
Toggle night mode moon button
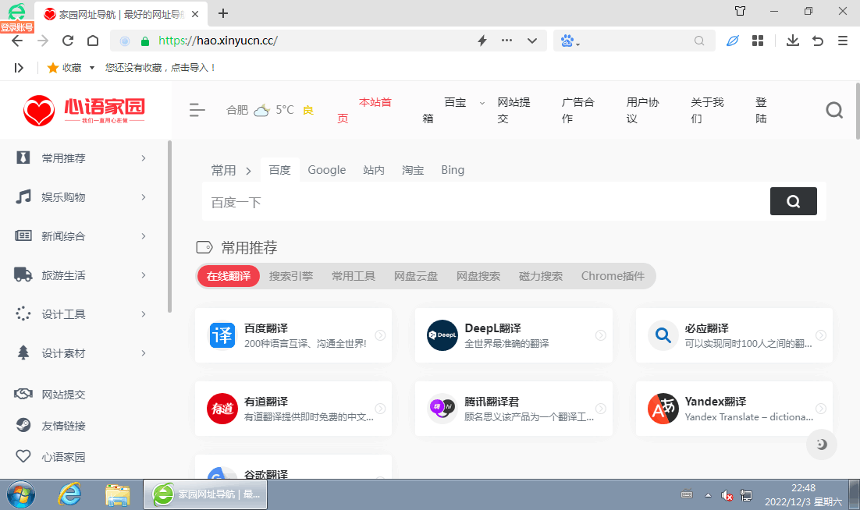821,444
